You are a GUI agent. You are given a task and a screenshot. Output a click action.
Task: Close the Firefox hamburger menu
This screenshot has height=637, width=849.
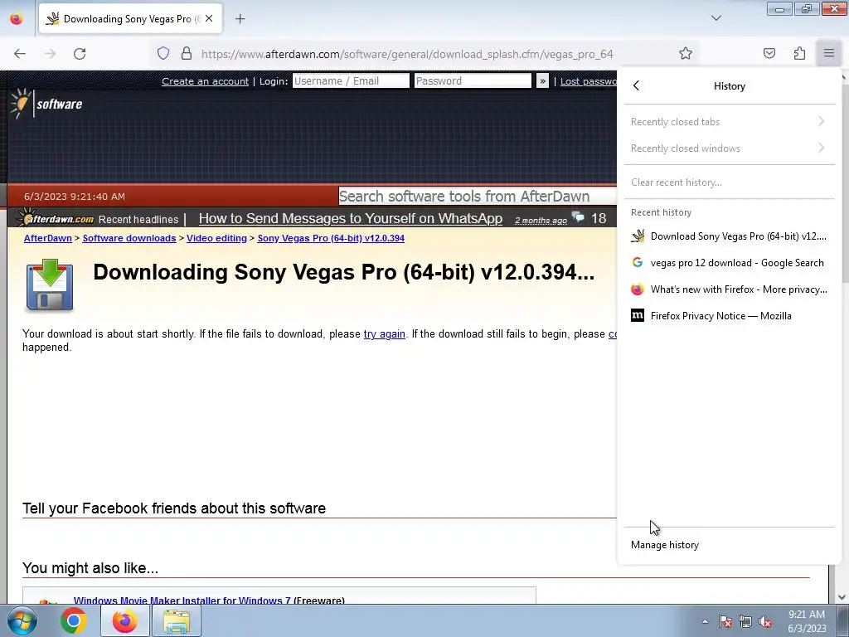coord(829,53)
